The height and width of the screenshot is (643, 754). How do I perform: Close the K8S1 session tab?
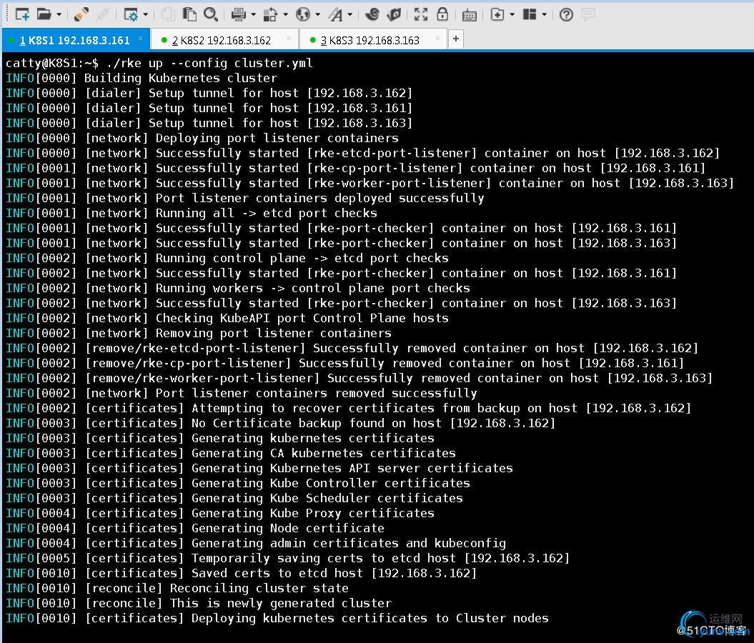pyautogui.click(x=140, y=39)
